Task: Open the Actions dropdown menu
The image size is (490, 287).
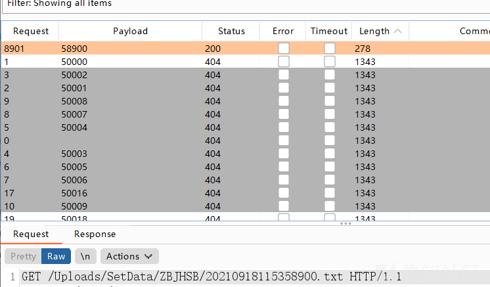Action: pyautogui.click(x=129, y=256)
